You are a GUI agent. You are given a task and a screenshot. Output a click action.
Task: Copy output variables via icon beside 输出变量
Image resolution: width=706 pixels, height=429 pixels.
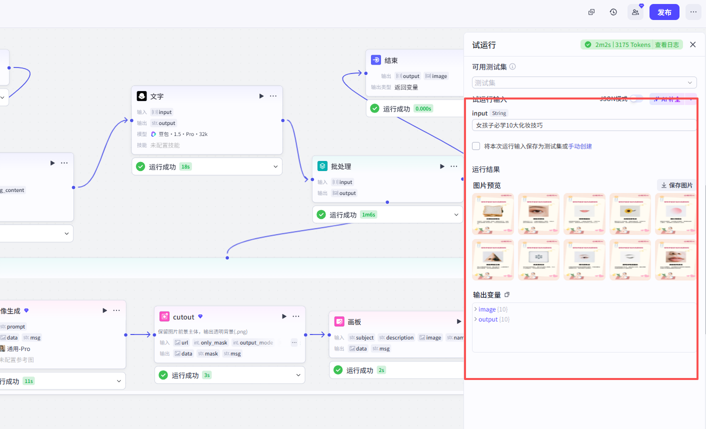point(507,294)
